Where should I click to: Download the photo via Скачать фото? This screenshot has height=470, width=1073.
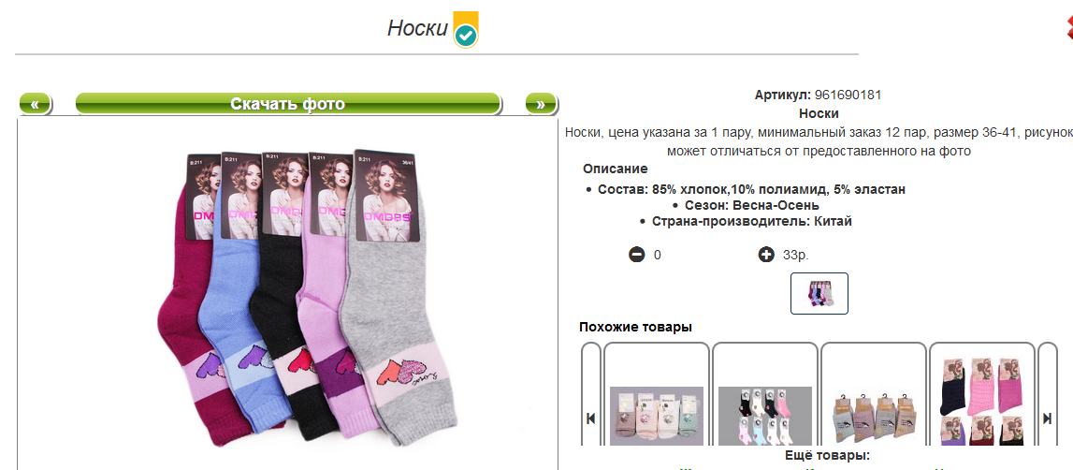(x=287, y=104)
